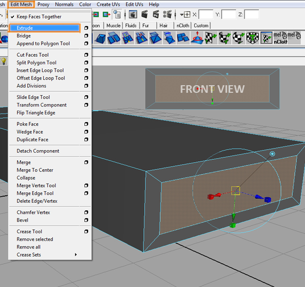Open the Edit UVs menu
This screenshot has height=287, width=305.
click(134, 4)
